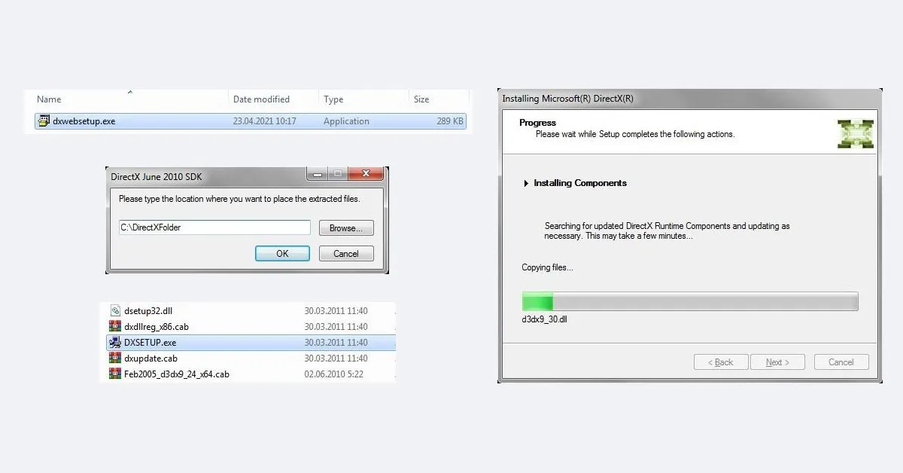Click the d3dx9_30.dll file label
Viewport: 903px width, 473px height.
pyautogui.click(x=544, y=319)
